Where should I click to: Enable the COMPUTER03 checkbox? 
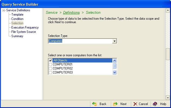50,72
